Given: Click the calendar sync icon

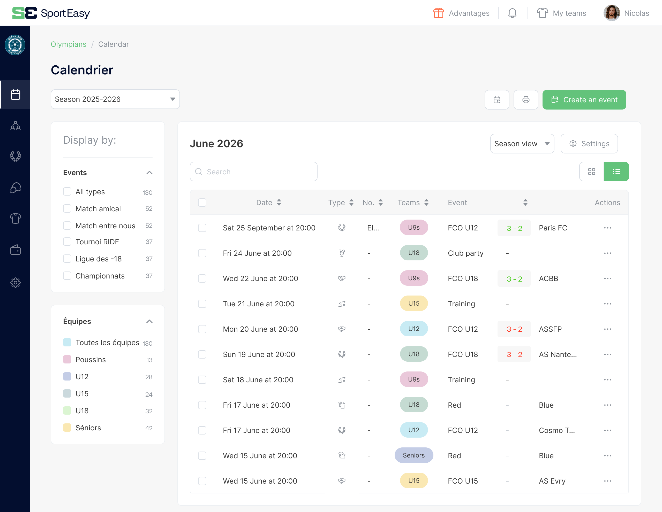Looking at the screenshot, I should click(x=497, y=100).
